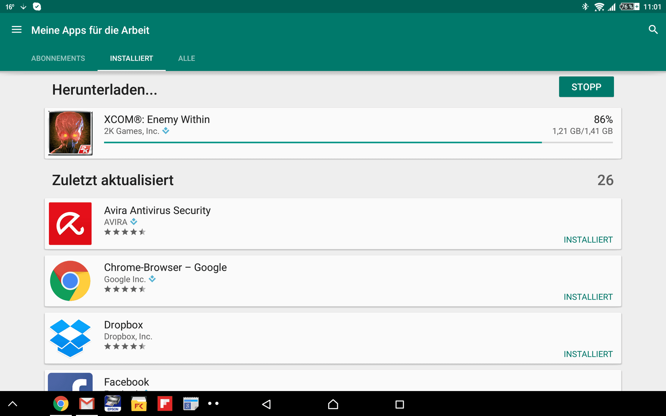The width and height of the screenshot is (666, 416).
Task: Launch Epson print app from the dock
Action: (x=113, y=404)
